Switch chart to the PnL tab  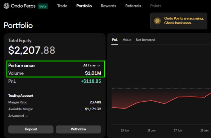click(115, 40)
